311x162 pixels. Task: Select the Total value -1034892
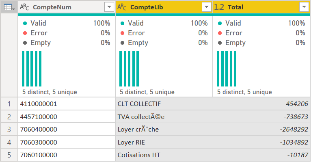pyautogui.click(x=261, y=142)
